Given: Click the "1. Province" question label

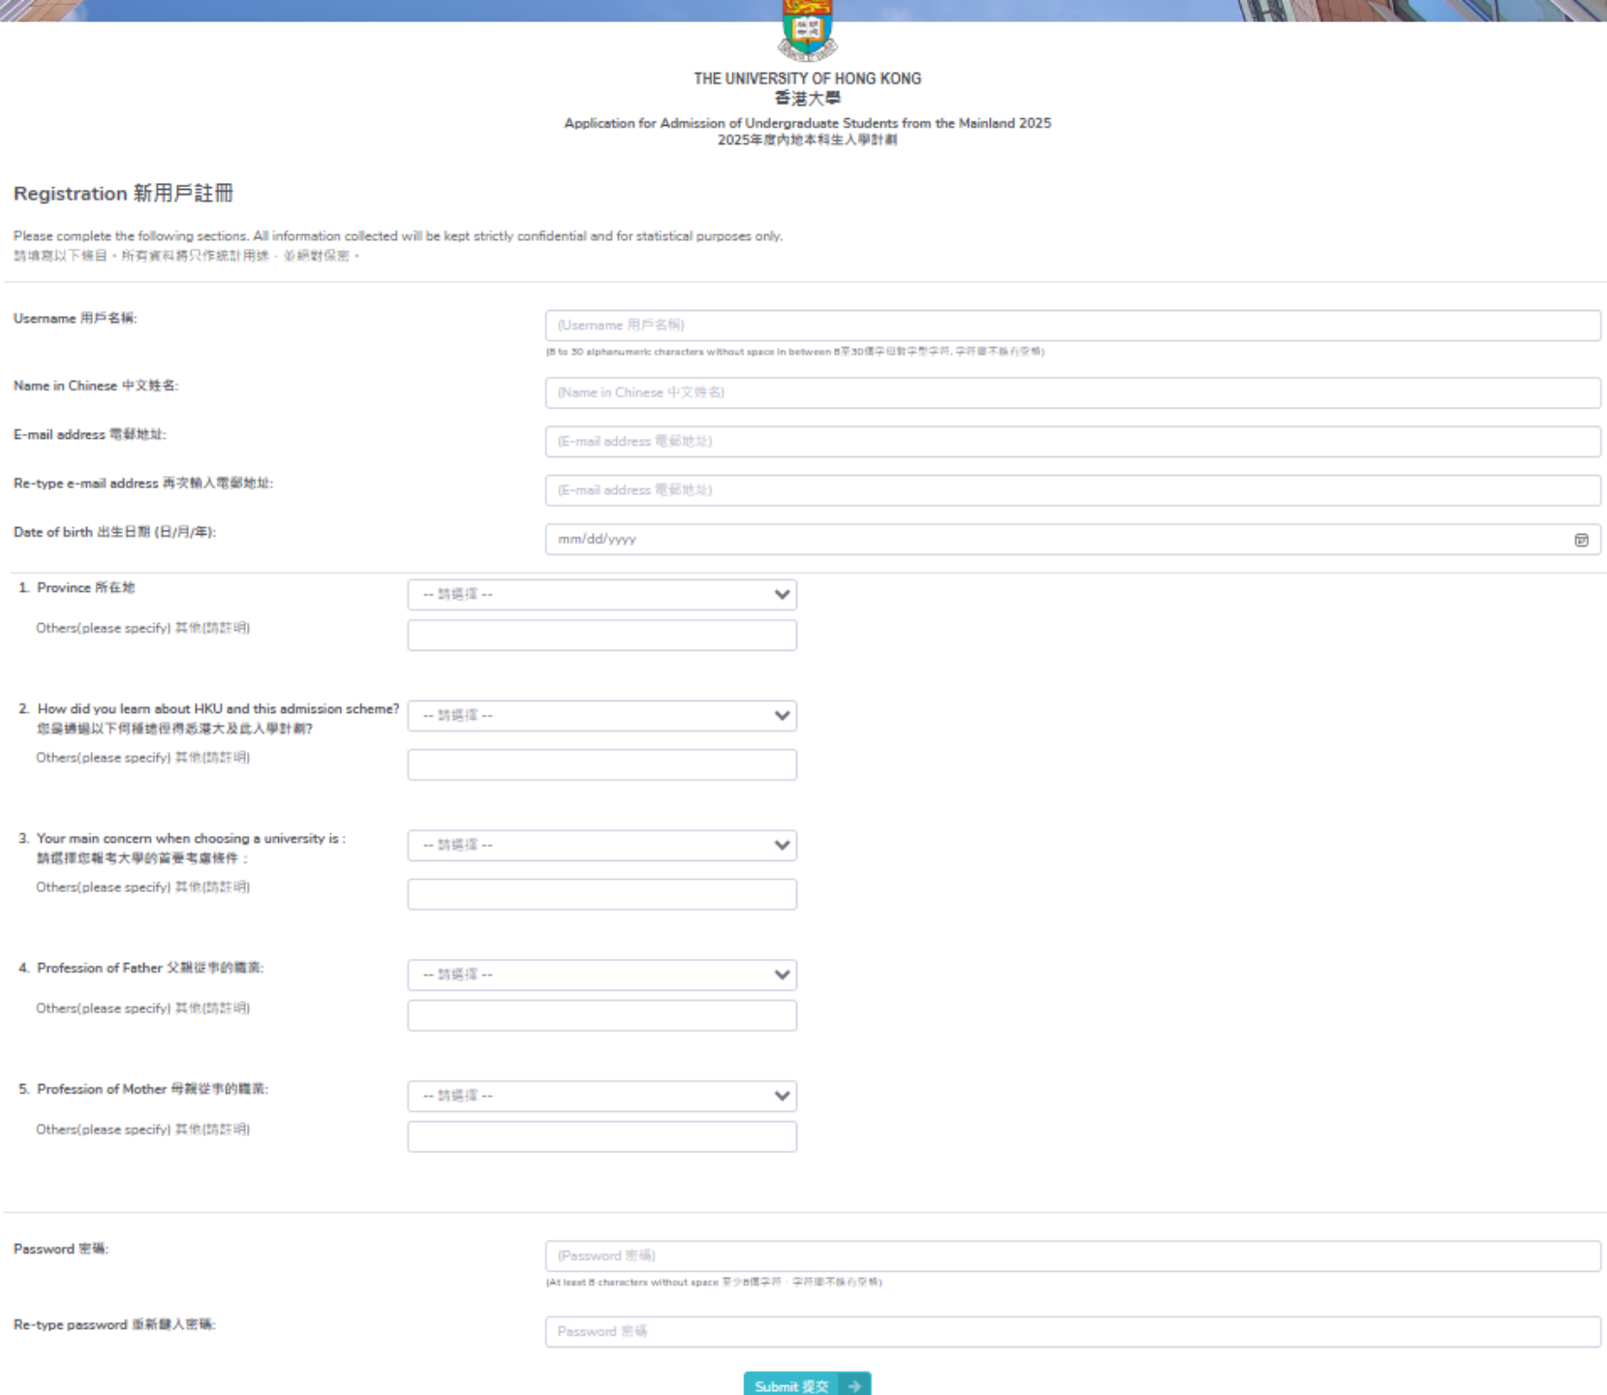Looking at the screenshot, I should pyautogui.click(x=77, y=588).
